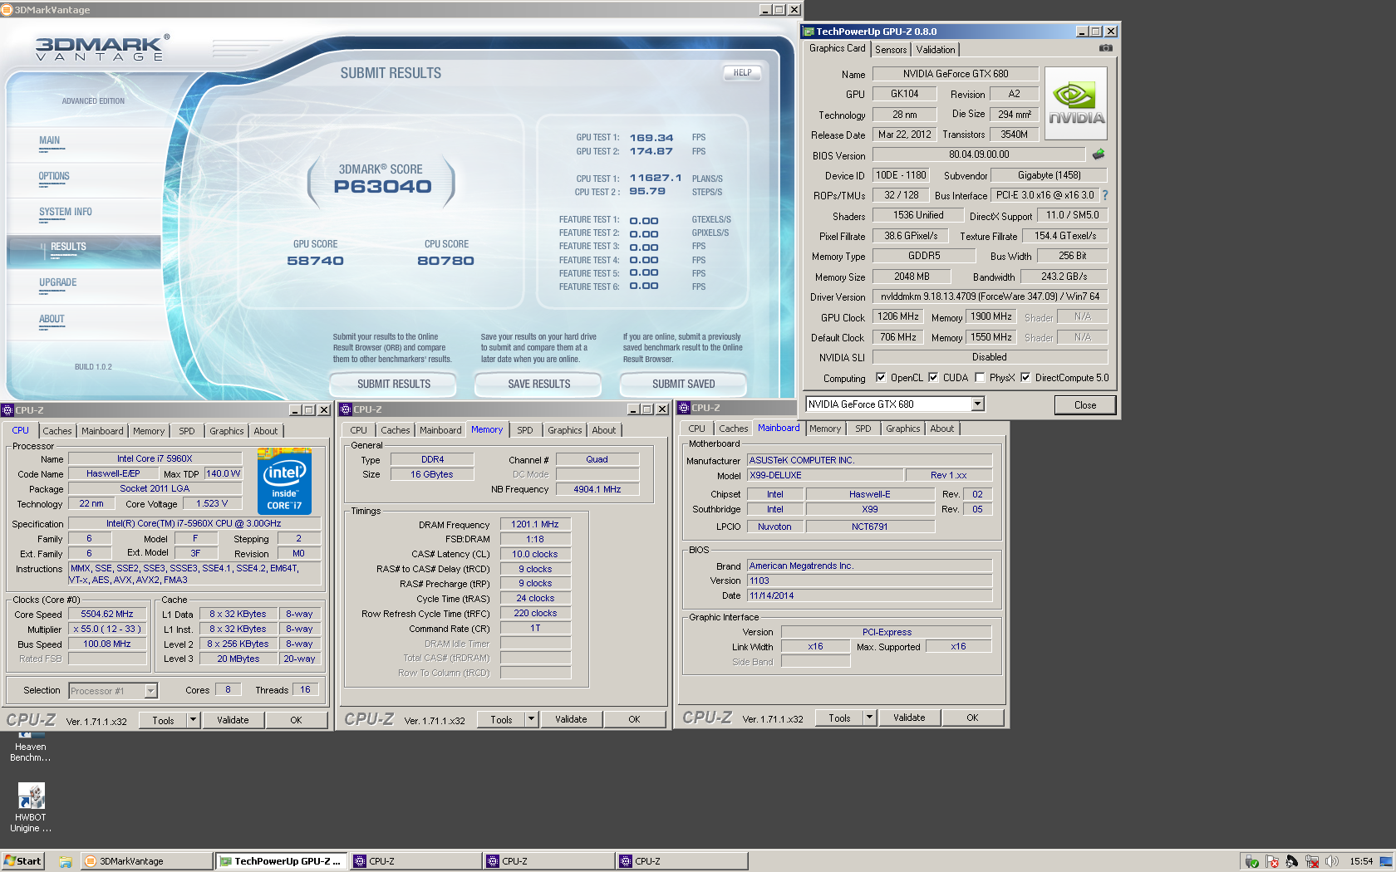Click the Close button in GPU-Z
1396x872 pixels.
[x=1085, y=404]
